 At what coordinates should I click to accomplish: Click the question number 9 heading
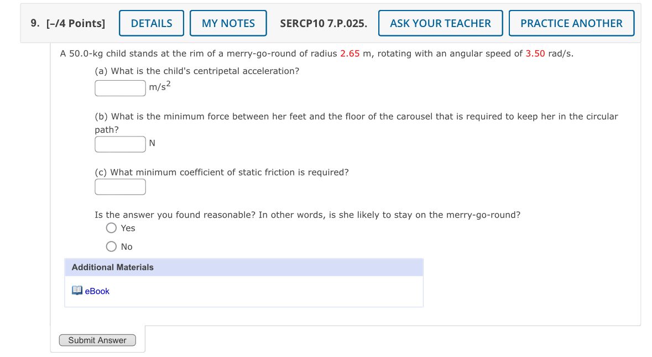(x=33, y=22)
